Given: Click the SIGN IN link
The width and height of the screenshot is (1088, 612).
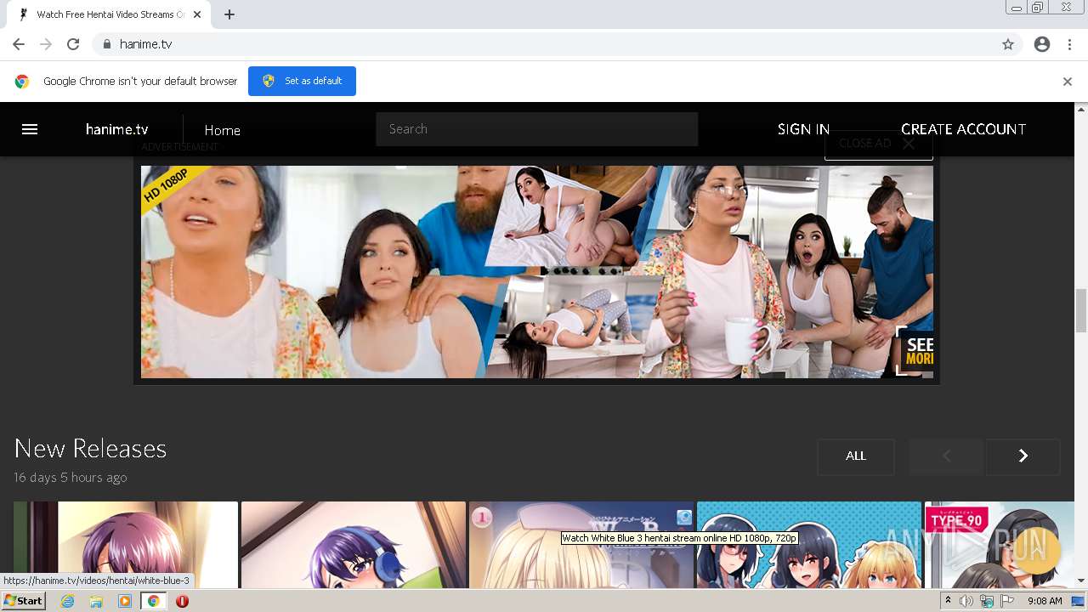Looking at the screenshot, I should pos(803,129).
